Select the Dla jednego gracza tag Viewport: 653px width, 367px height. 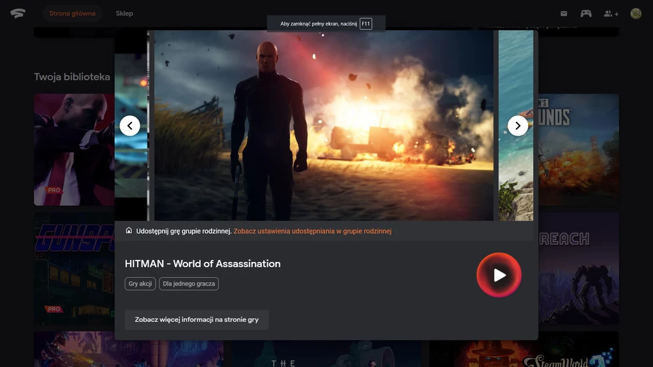click(x=189, y=284)
